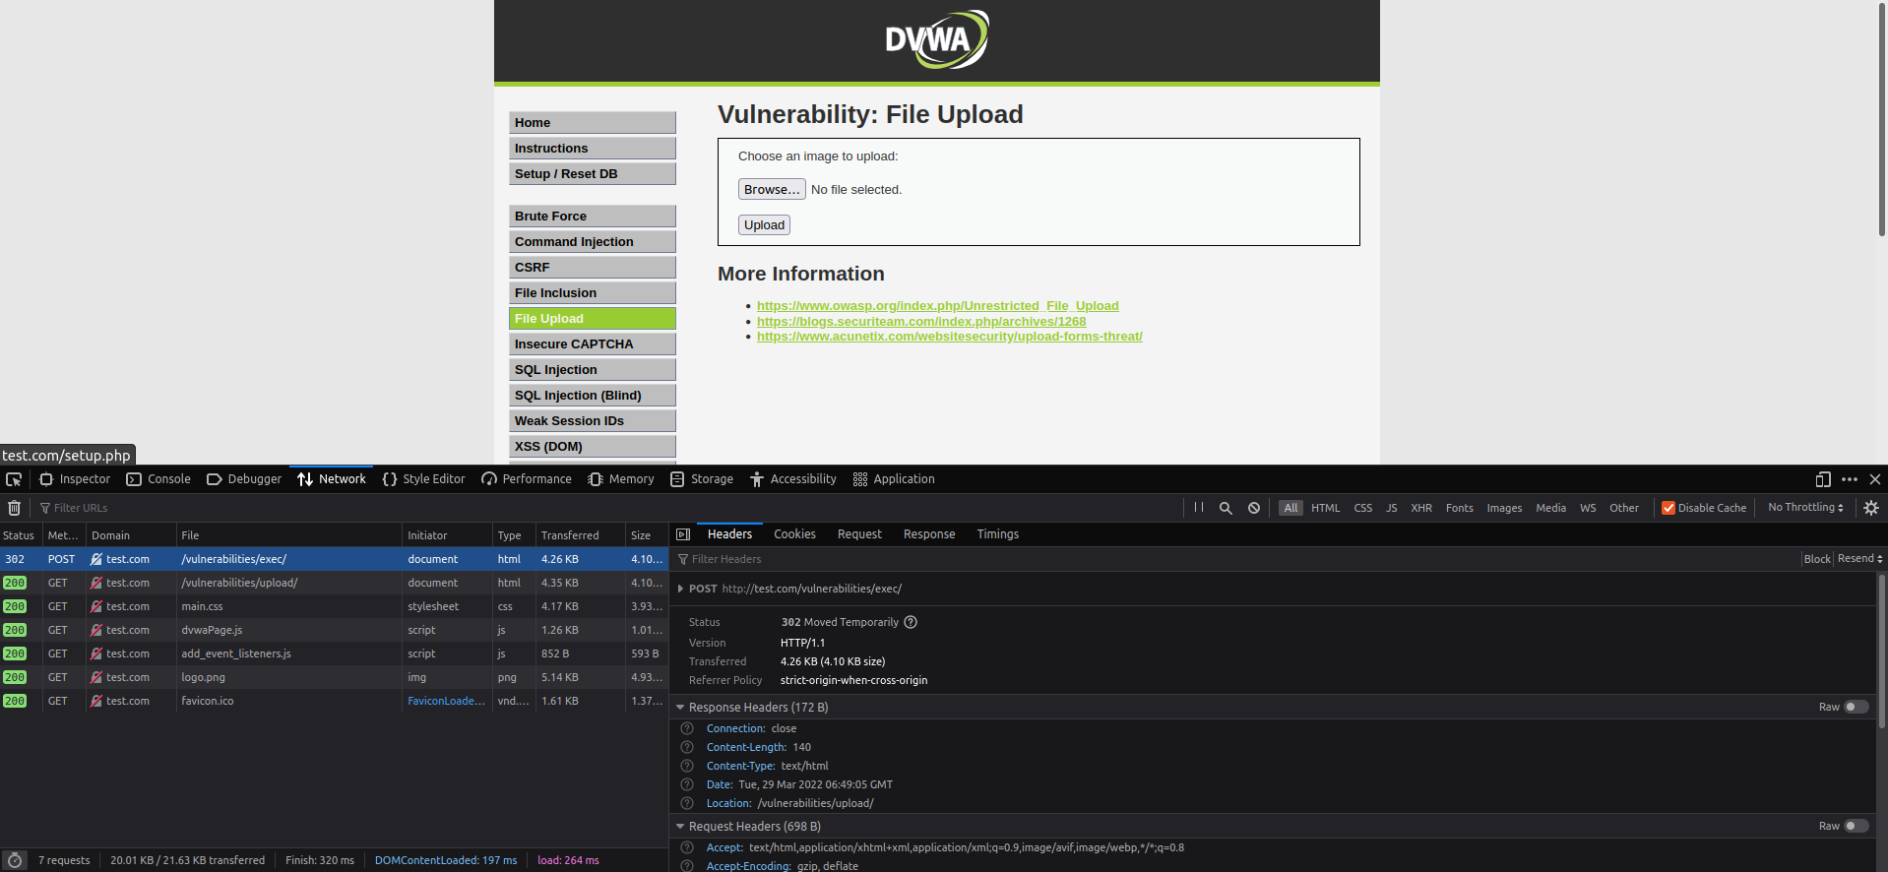Clear network log with trash icon
The height and width of the screenshot is (872, 1888).
click(x=15, y=508)
